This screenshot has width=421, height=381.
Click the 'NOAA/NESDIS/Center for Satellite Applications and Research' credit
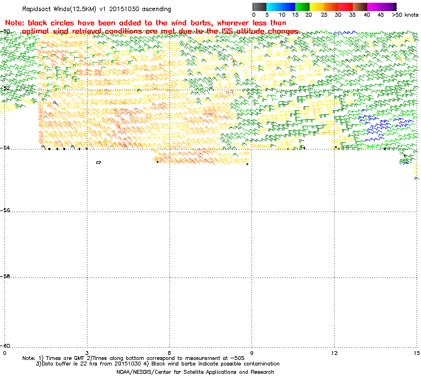tap(195, 372)
